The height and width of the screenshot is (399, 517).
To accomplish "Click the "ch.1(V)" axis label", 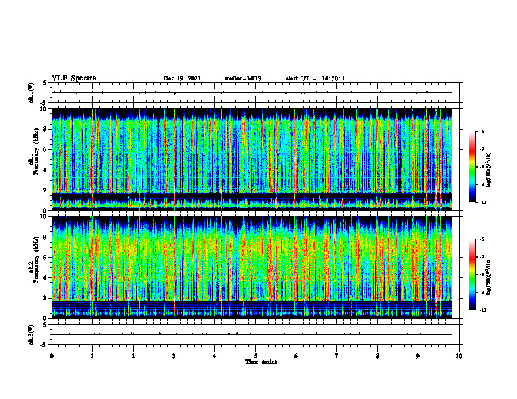I will (31, 93).
